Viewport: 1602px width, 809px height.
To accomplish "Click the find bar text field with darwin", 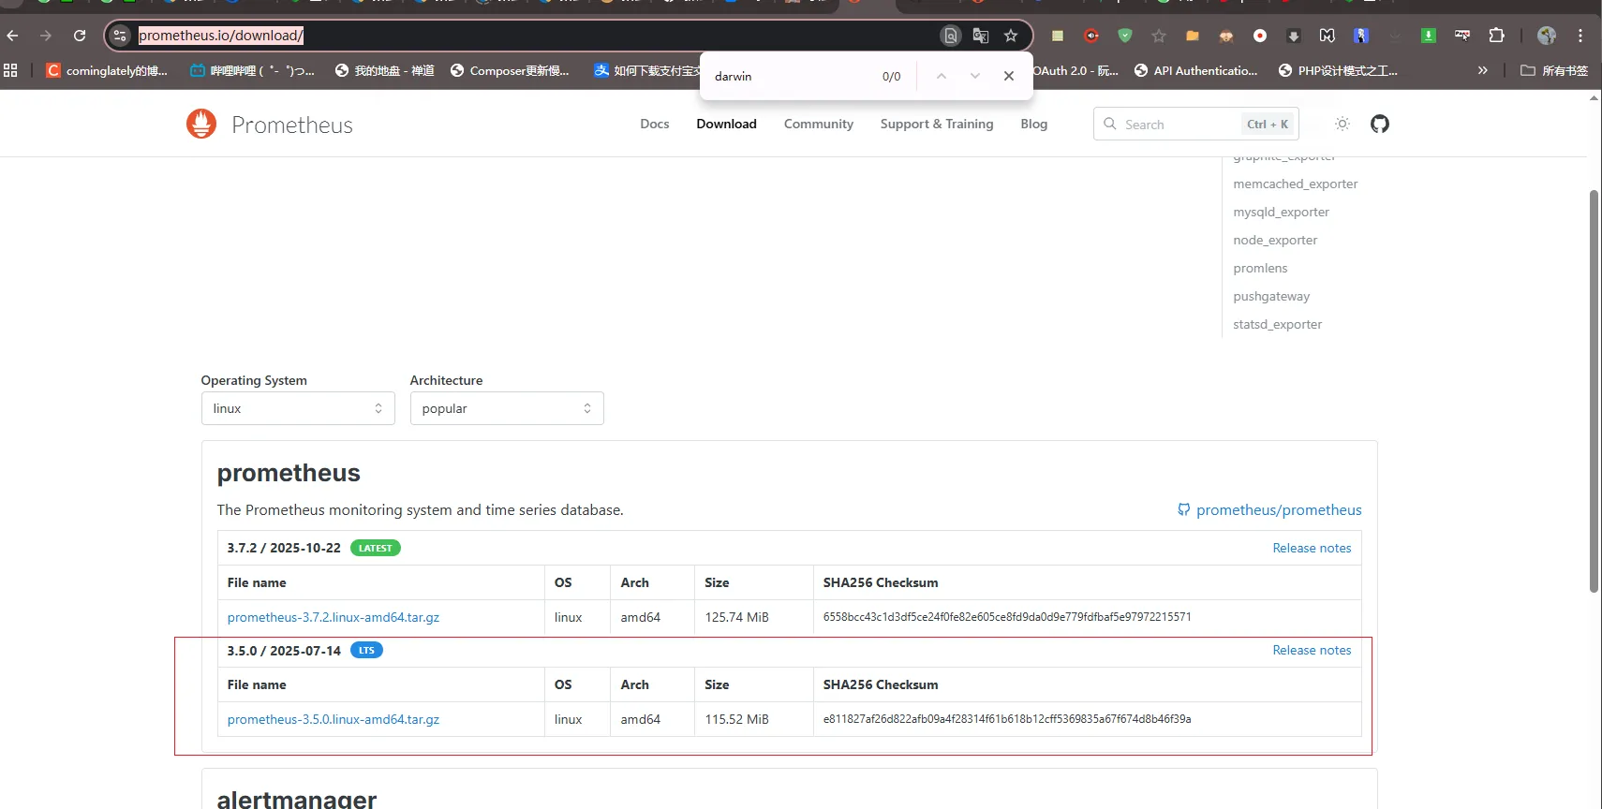I will [792, 76].
